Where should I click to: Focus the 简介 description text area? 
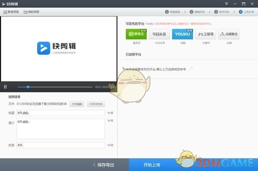61,129
